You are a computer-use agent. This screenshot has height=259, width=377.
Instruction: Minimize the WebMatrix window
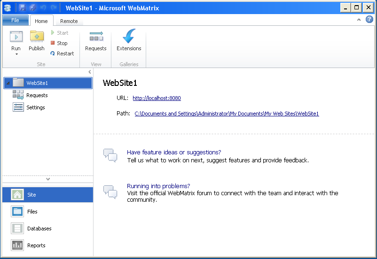point(345,8)
